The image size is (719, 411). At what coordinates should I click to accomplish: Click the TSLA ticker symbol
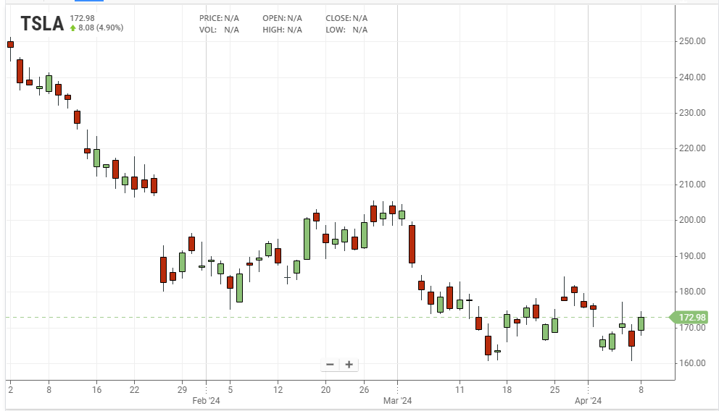tap(42, 24)
